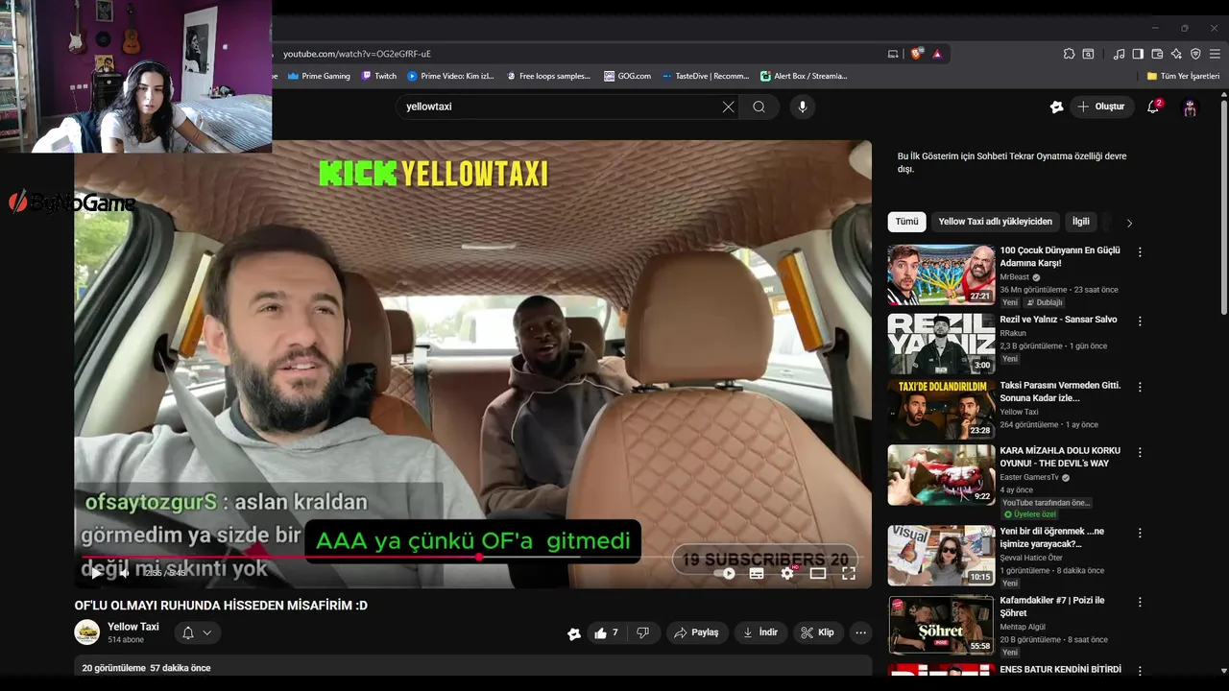This screenshot has height=691, width=1229.
Task: Open Brave VPN shield icon
Action: click(x=1195, y=54)
